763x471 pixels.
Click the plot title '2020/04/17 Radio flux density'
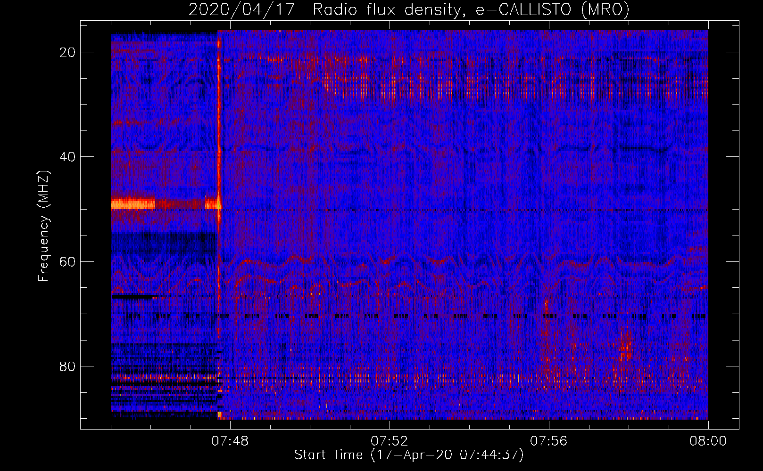click(x=324, y=9)
